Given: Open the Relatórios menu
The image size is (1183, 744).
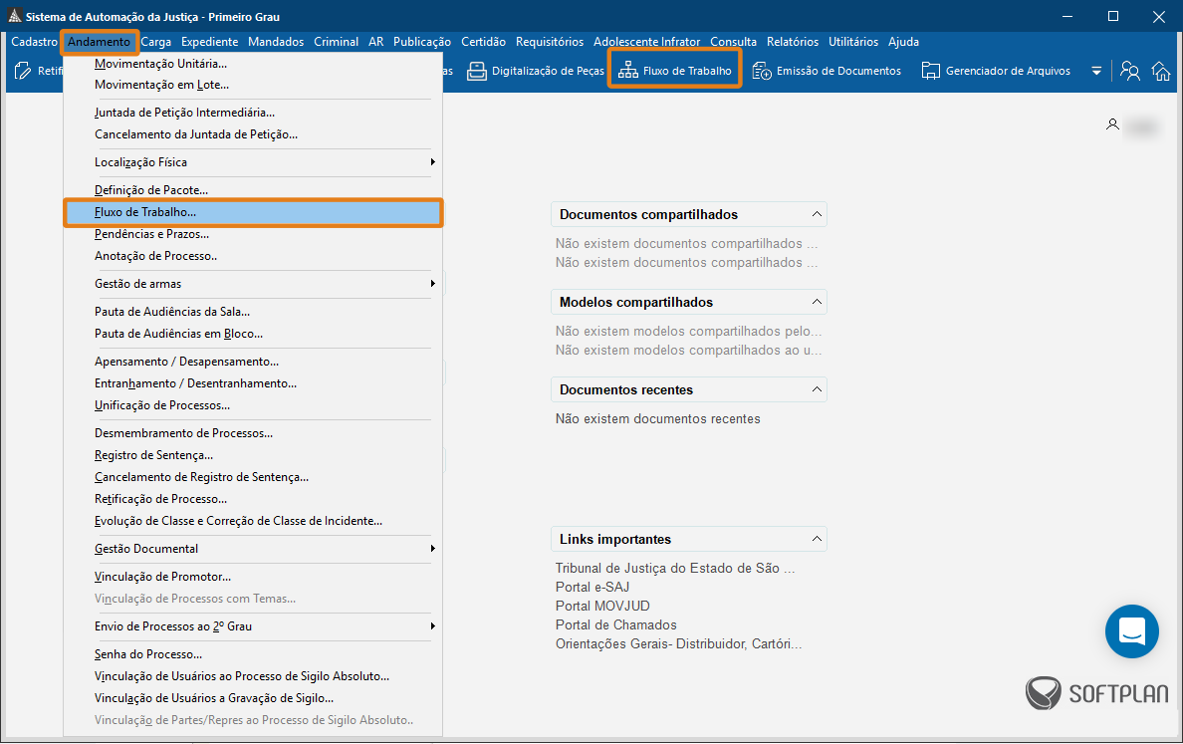Looking at the screenshot, I should [x=793, y=42].
